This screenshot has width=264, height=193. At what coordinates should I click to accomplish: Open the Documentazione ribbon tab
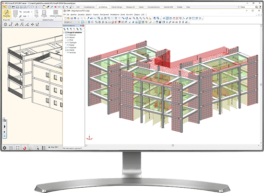tap(154, 7)
